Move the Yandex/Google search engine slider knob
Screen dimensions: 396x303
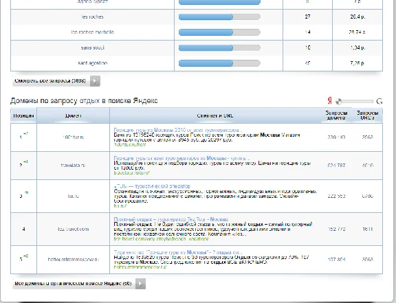(x=339, y=102)
